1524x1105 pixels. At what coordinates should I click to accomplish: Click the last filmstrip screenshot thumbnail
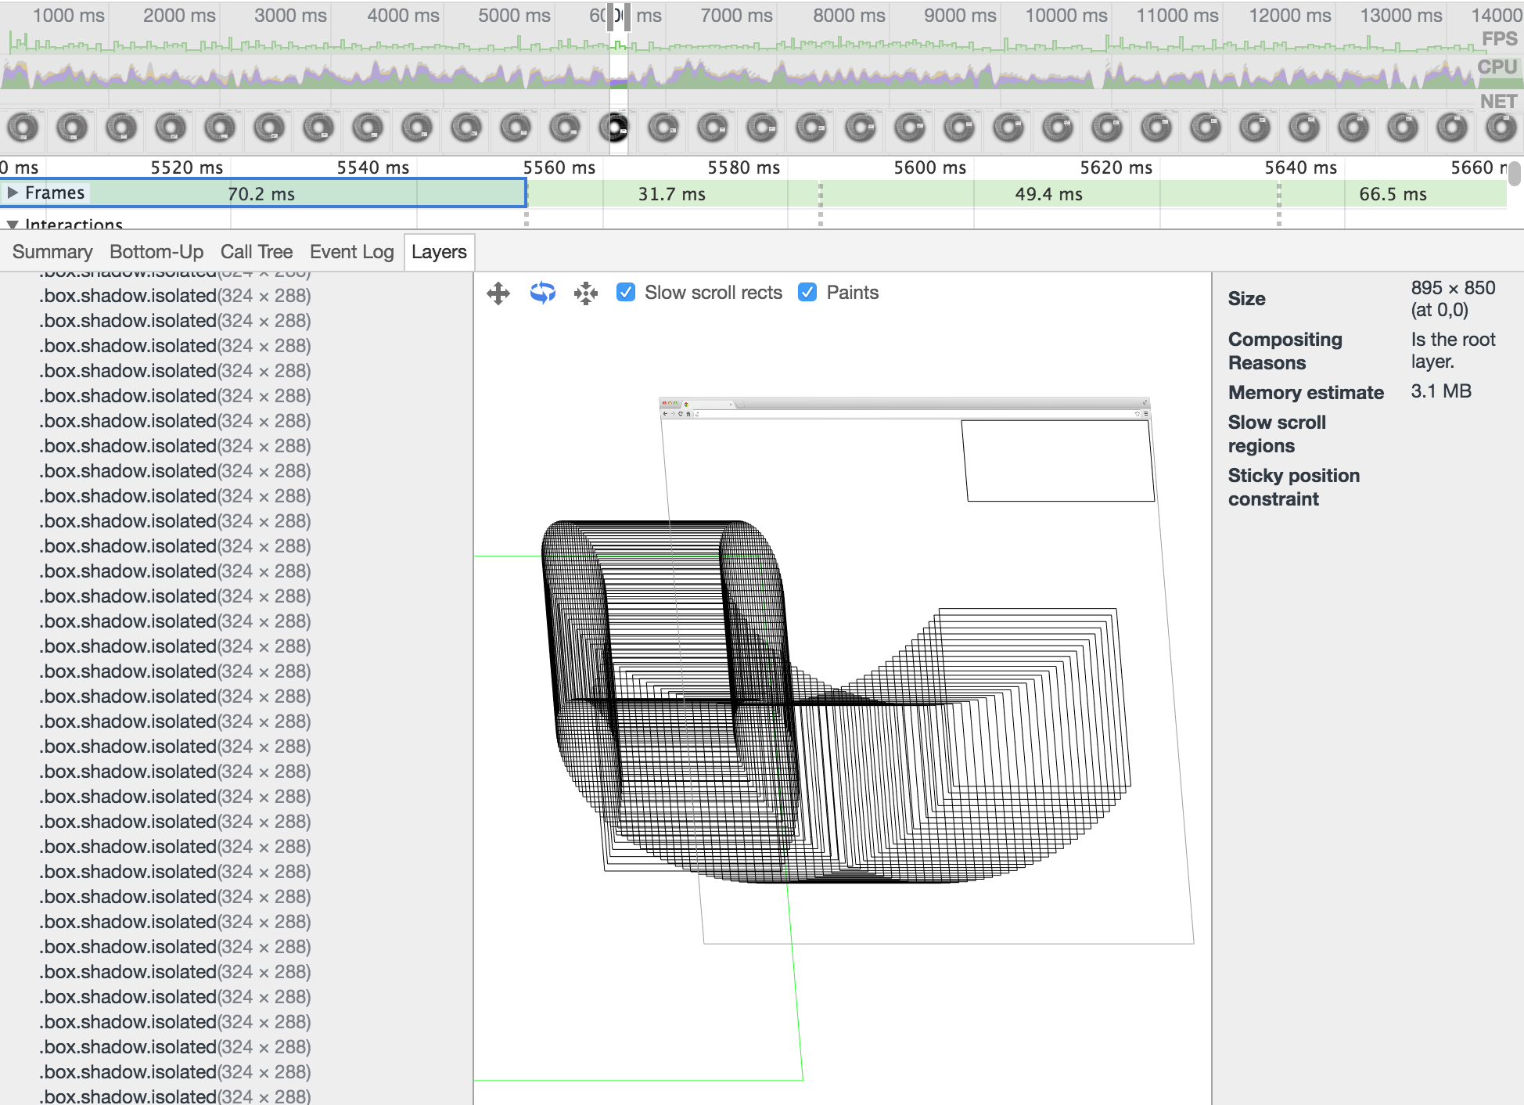(1501, 128)
